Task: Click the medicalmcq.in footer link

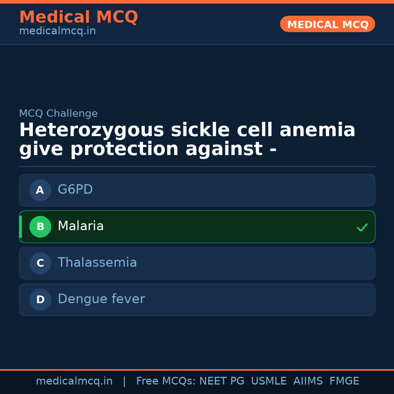Action: [x=74, y=381]
